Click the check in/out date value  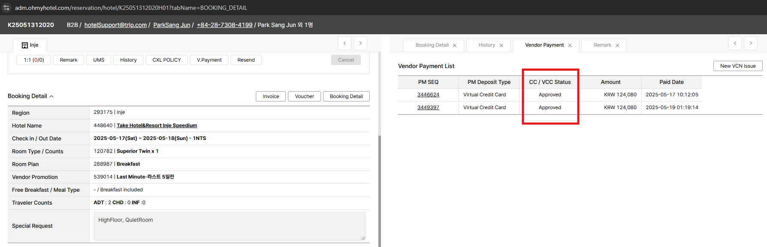150,138
